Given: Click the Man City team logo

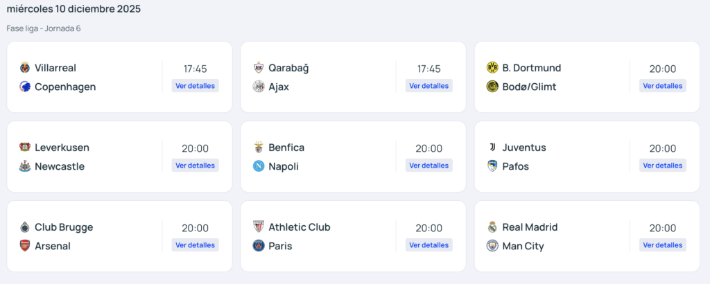Looking at the screenshot, I should coord(493,246).
